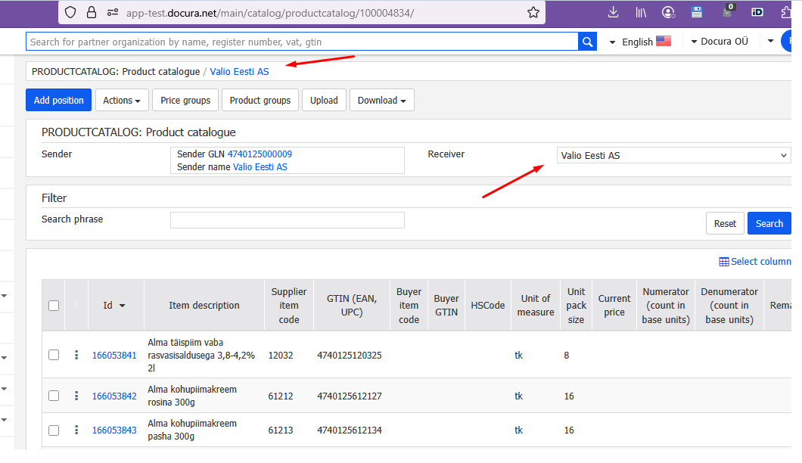The height and width of the screenshot is (463, 802).
Task: Tick checkbox for row 166053843
Action: 54,430
